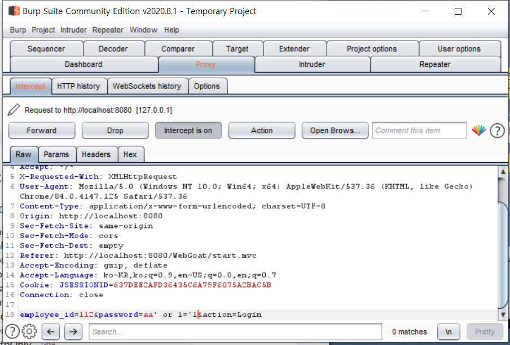Switch to the Intruder tool tab
Viewport: 510px width, 345px height.
(311, 64)
